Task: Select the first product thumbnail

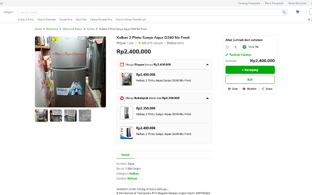Action: click(x=41, y=115)
